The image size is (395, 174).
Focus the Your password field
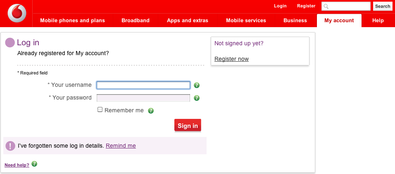pos(143,98)
